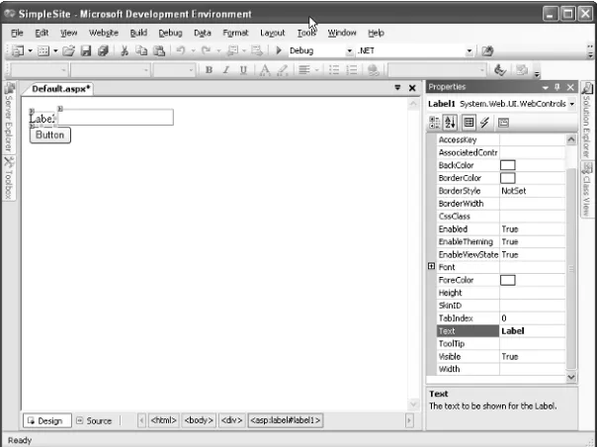Select the BorderStyle property row

(501, 191)
